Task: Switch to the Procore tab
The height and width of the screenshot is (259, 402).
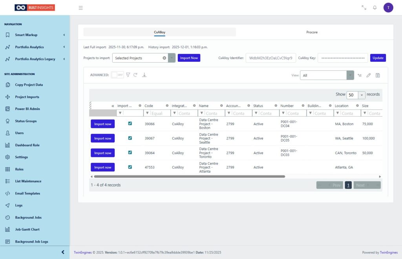Action: click(312, 32)
